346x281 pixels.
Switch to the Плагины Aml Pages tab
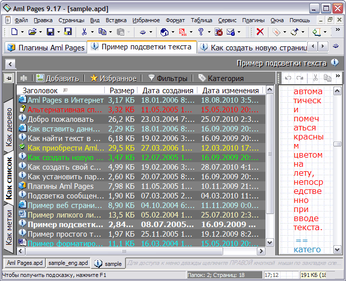click(x=46, y=47)
